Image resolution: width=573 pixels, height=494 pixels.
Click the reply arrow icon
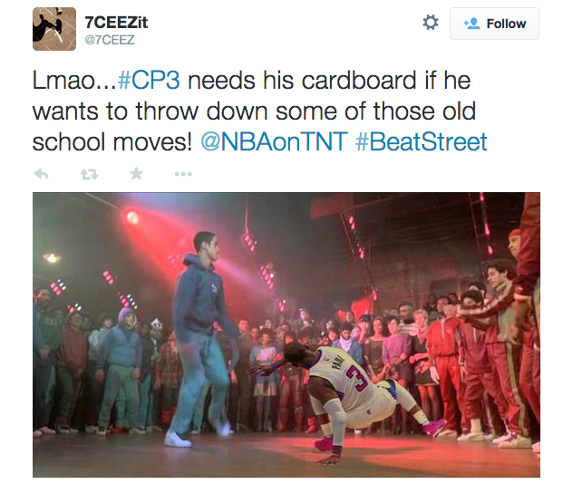(x=41, y=174)
